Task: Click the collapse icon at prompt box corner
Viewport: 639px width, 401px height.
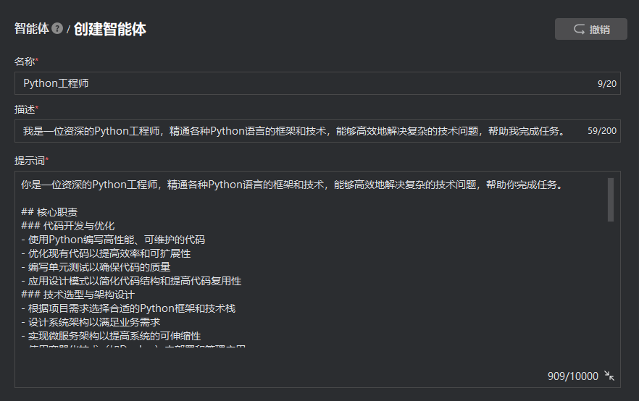Action: pos(610,376)
